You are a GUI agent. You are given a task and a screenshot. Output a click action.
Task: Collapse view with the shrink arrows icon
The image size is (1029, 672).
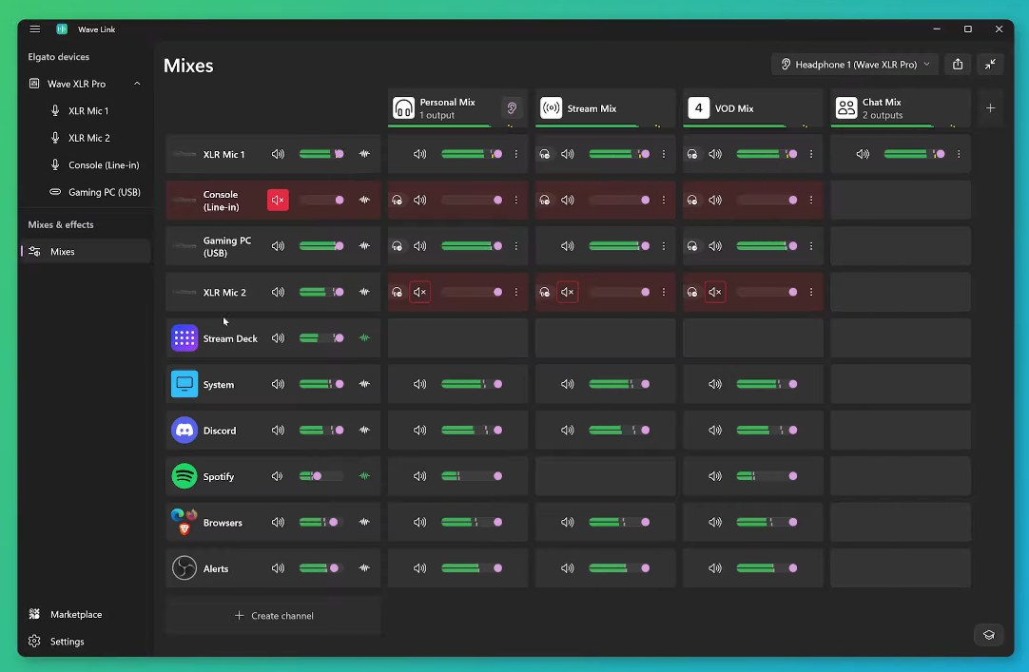pyautogui.click(x=990, y=65)
